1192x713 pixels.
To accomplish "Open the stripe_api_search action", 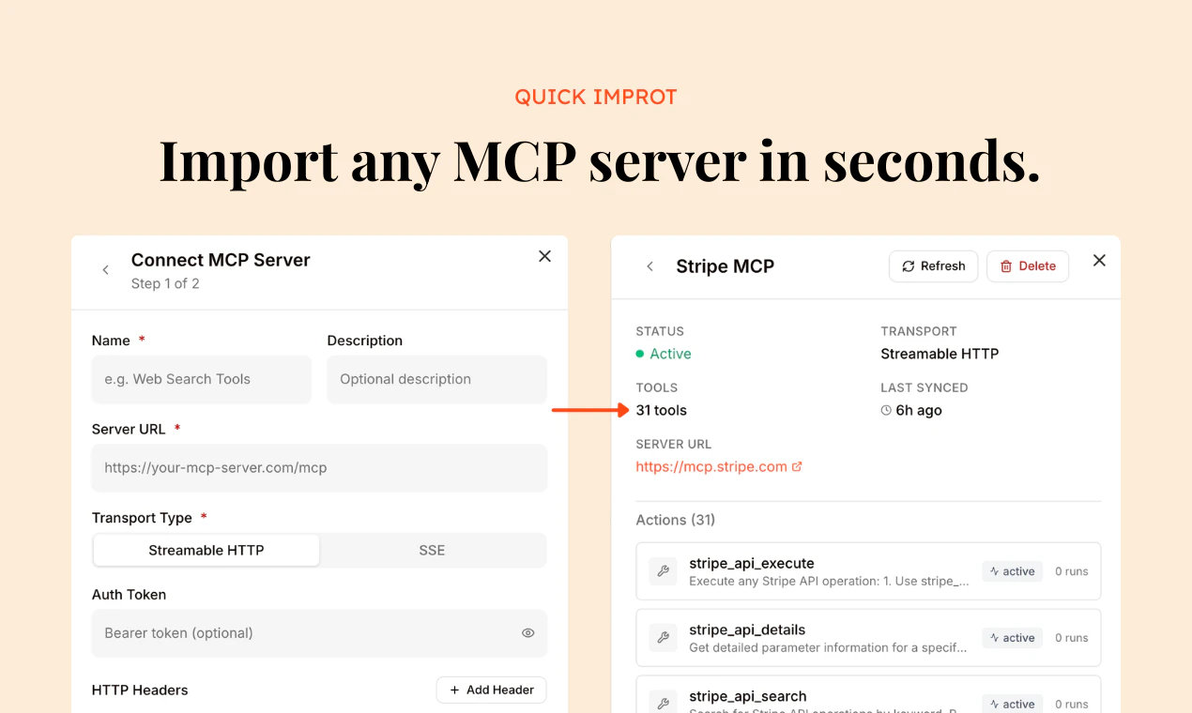I will point(868,694).
